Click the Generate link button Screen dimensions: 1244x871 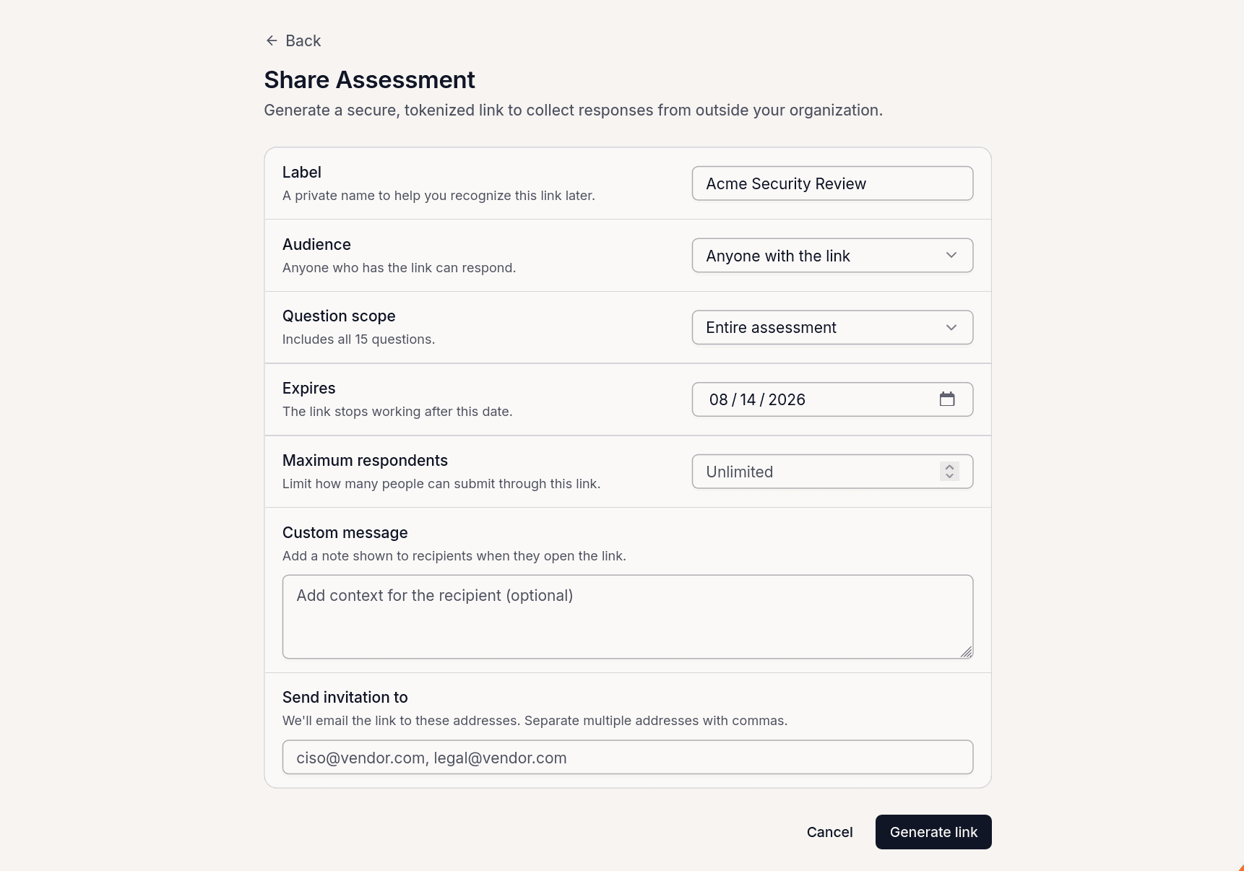933,832
